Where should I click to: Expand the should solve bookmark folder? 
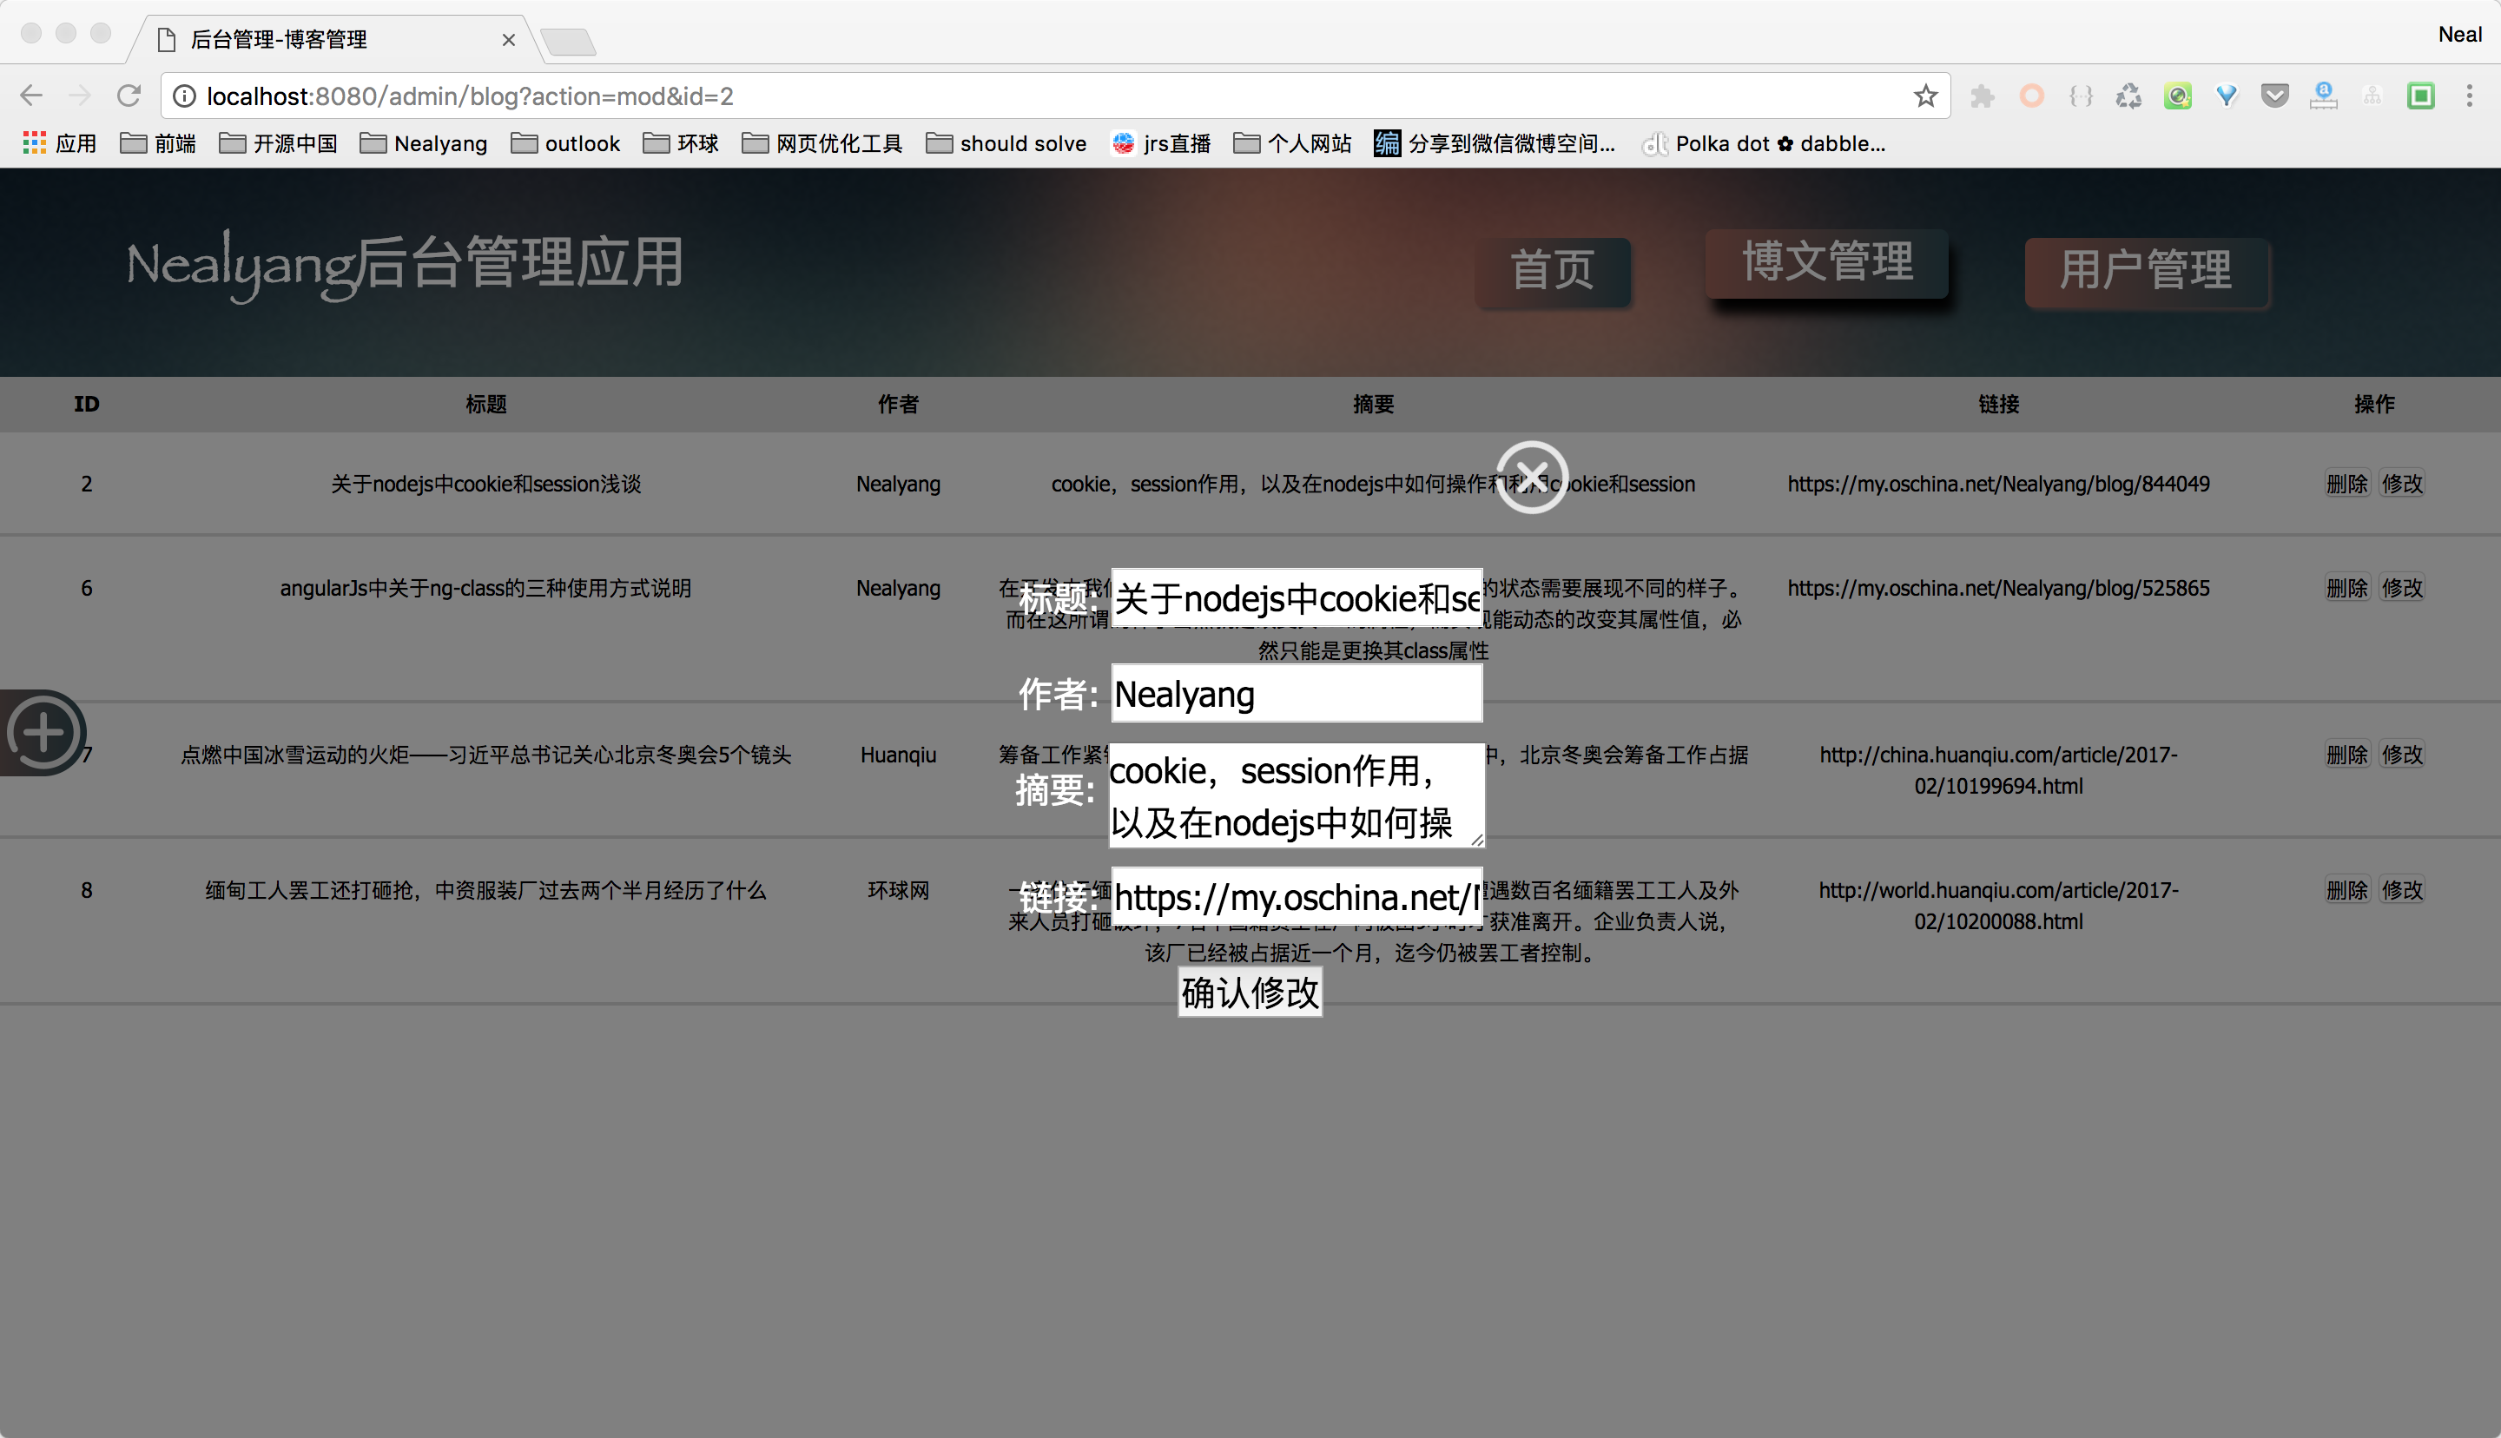1006,143
